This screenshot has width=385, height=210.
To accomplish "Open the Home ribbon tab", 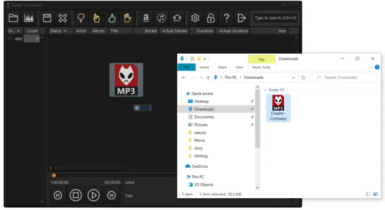I will click(x=204, y=67).
